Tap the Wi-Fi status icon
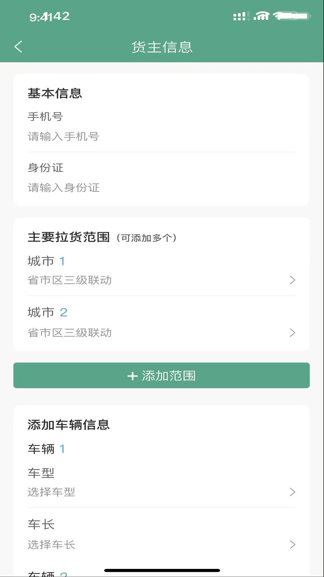Image resolution: width=324 pixels, height=577 pixels. [x=261, y=16]
